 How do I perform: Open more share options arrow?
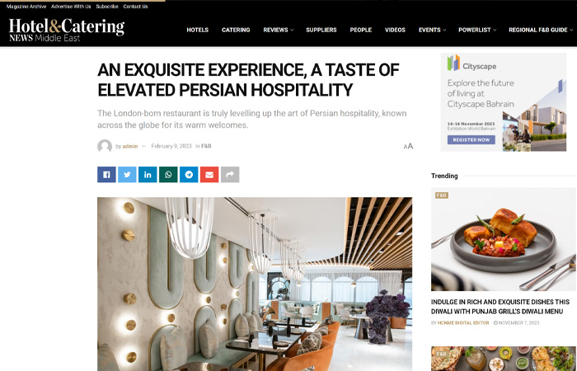pyautogui.click(x=230, y=175)
